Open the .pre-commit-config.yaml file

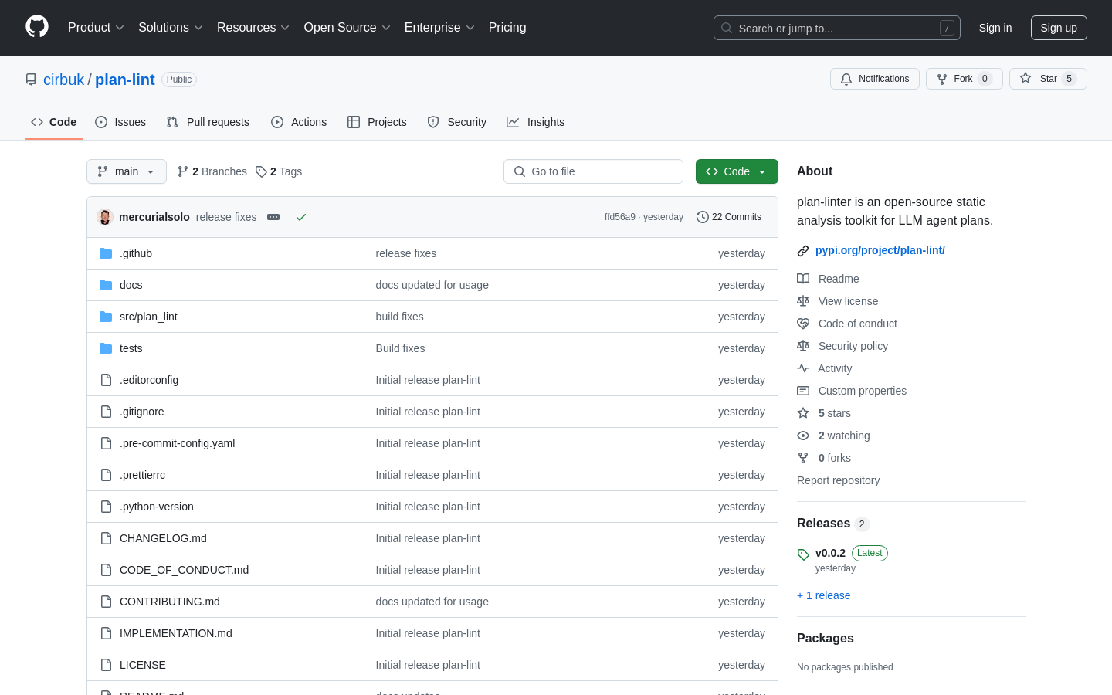177,443
